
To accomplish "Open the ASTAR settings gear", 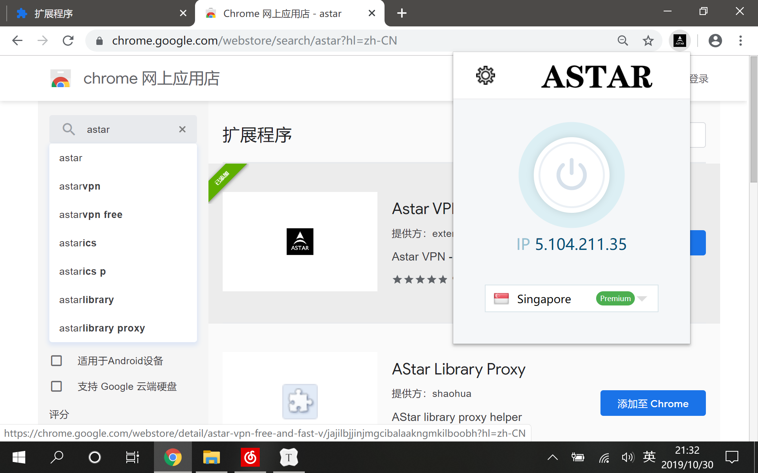I will pos(485,75).
